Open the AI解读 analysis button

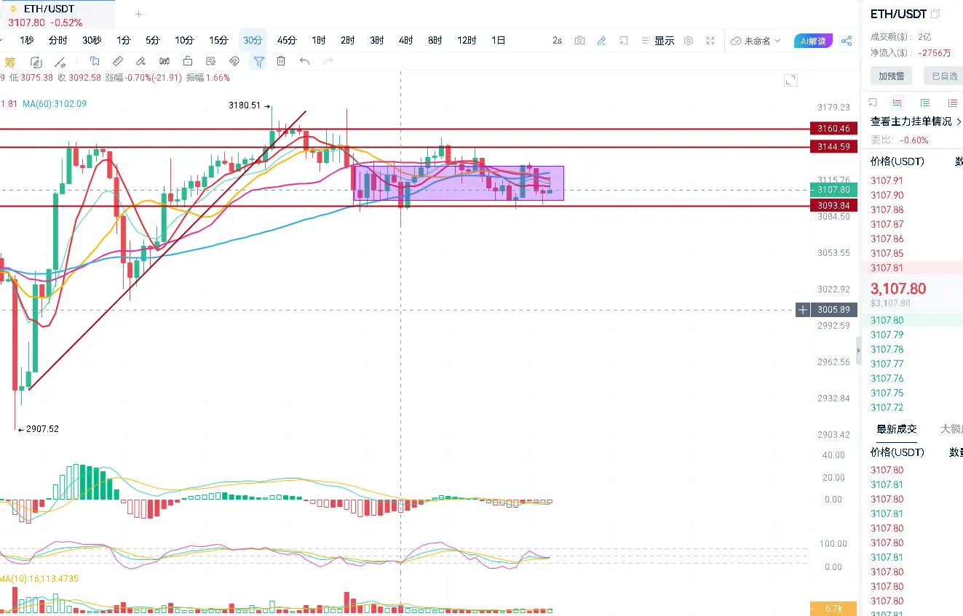(813, 41)
